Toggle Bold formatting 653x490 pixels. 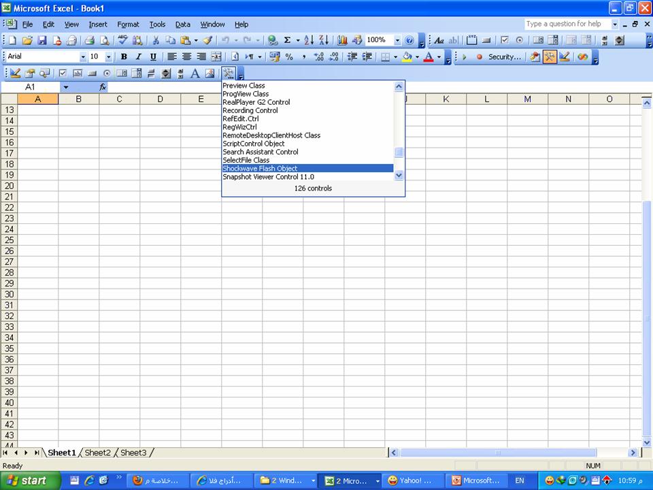(x=124, y=56)
